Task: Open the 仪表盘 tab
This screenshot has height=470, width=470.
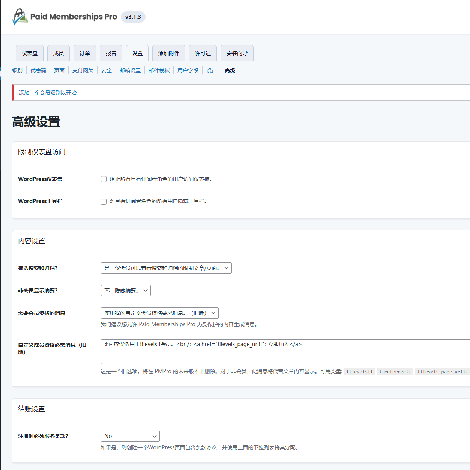Action: pos(30,53)
